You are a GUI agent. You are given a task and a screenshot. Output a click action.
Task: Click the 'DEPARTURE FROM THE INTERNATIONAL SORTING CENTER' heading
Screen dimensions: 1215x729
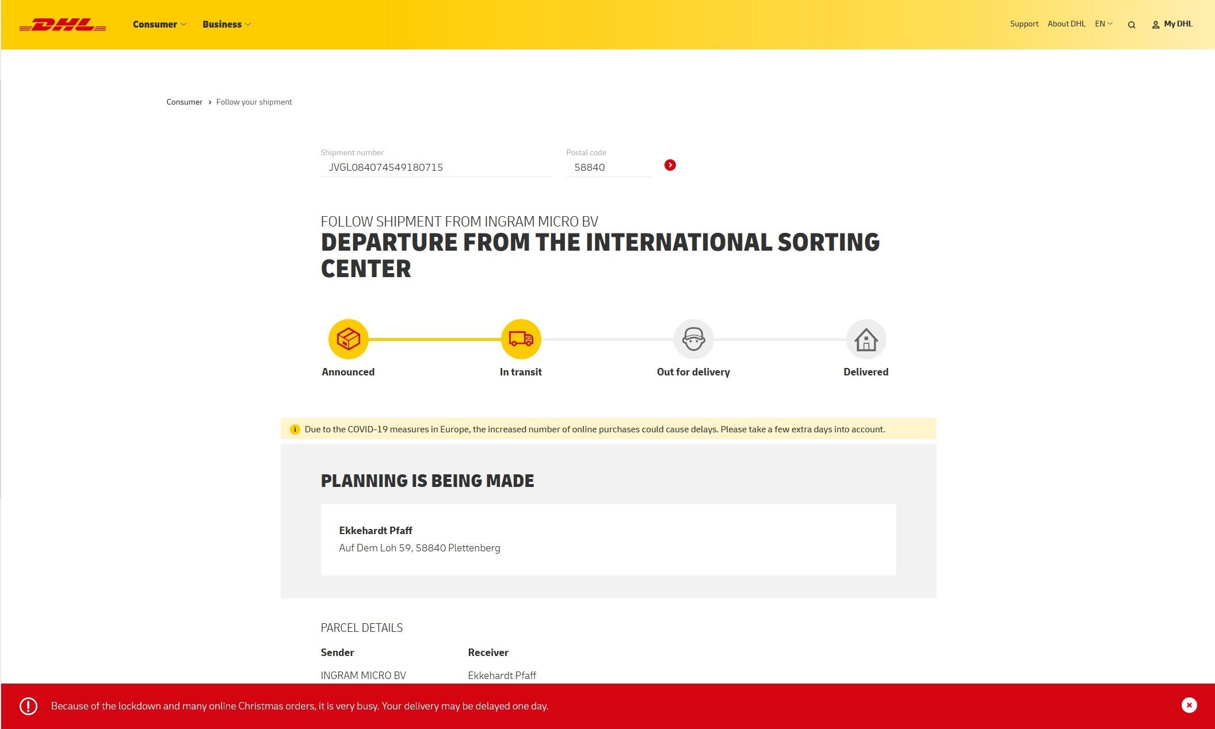[600, 255]
